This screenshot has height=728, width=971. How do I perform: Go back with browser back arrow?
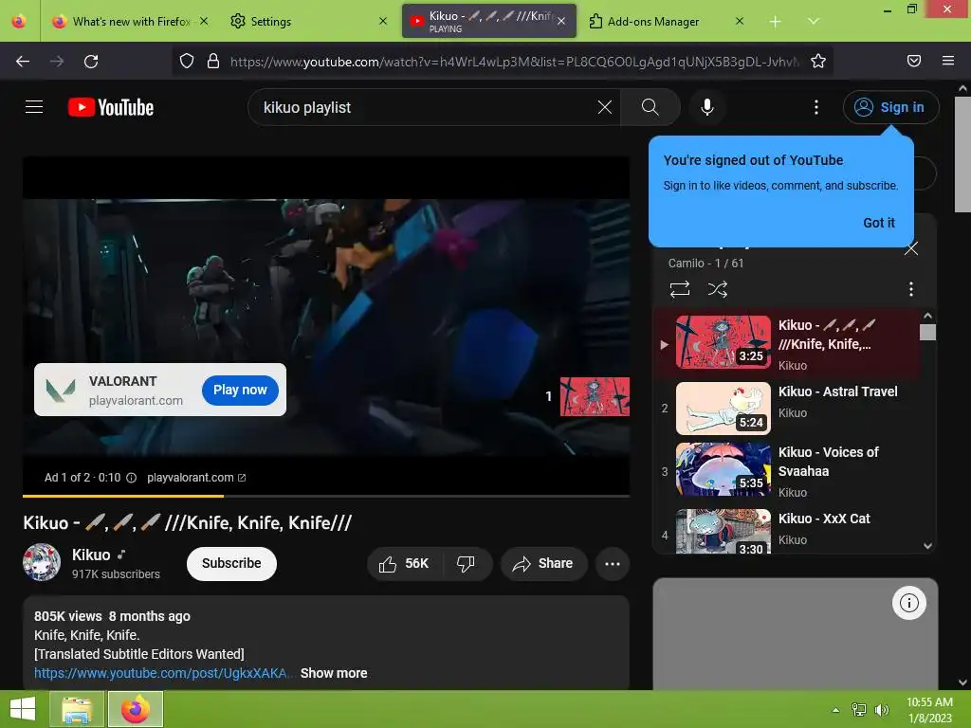(23, 62)
